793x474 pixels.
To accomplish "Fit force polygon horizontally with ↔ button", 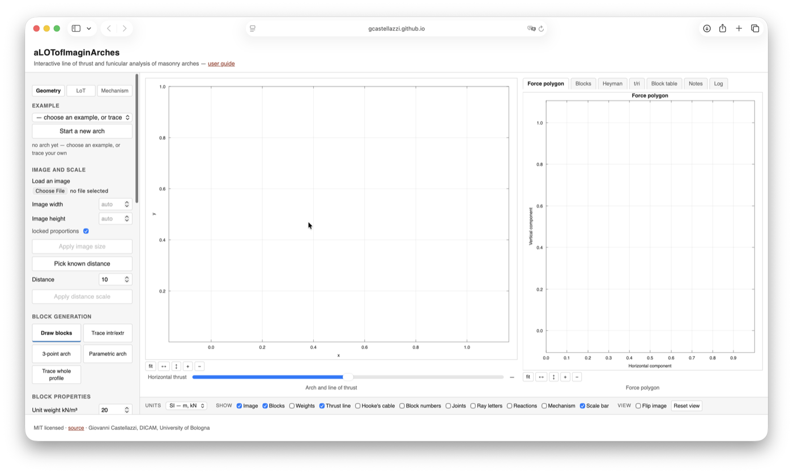I will pos(541,377).
